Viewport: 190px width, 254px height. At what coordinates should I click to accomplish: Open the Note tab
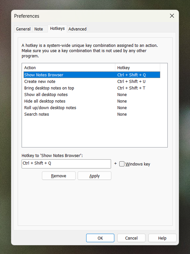click(39, 29)
